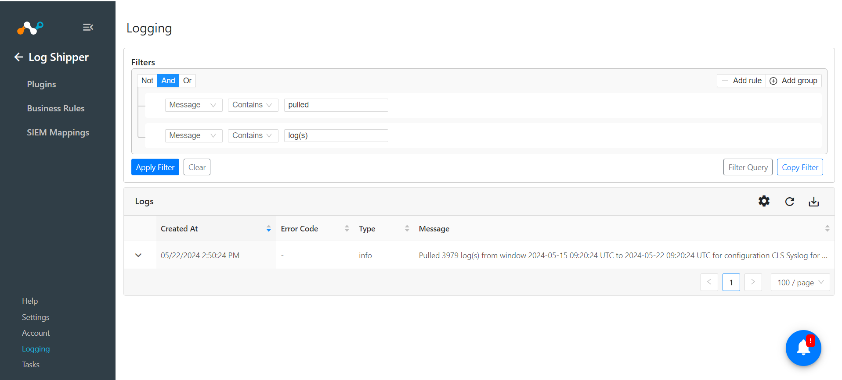The height and width of the screenshot is (380, 842).
Task: Clear the filters
Action: (197, 167)
